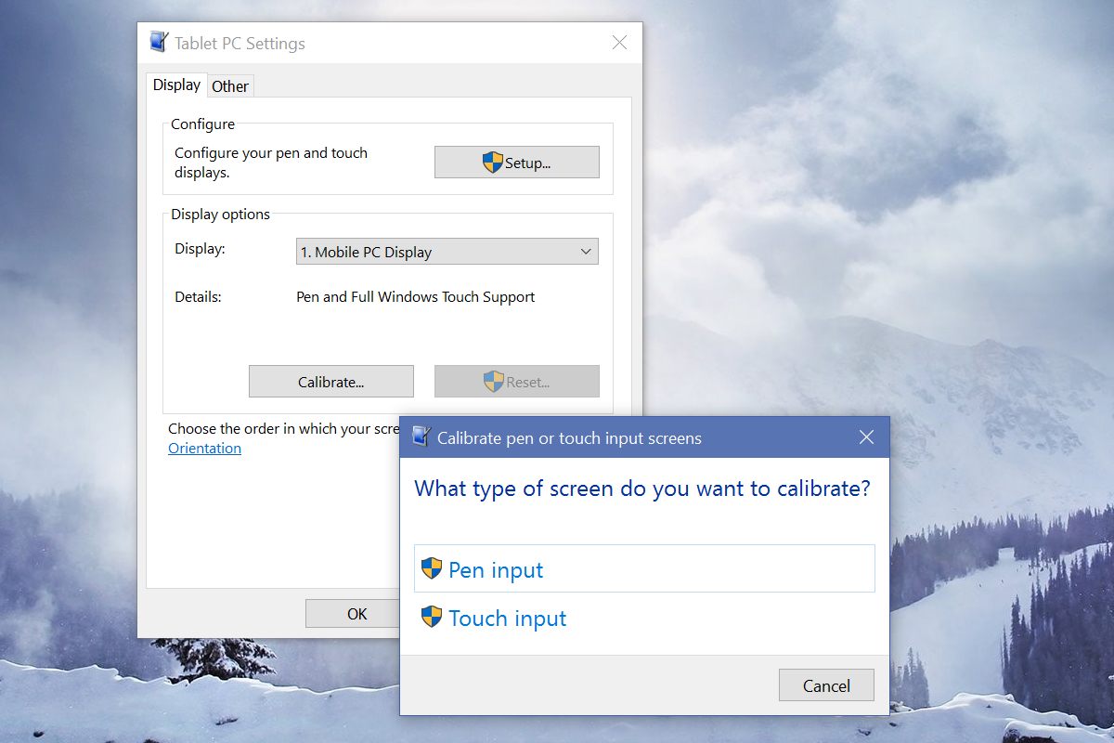Open the Mobile PC Display combo box

tap(447, 252)
